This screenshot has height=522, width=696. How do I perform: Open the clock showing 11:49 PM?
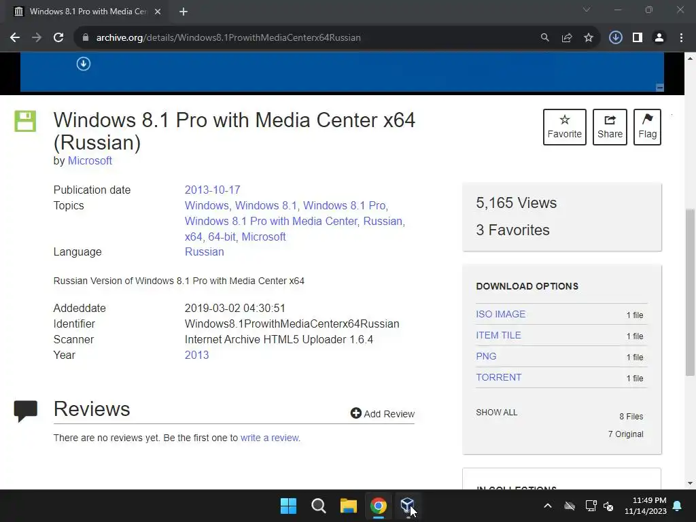coord(646,506)
